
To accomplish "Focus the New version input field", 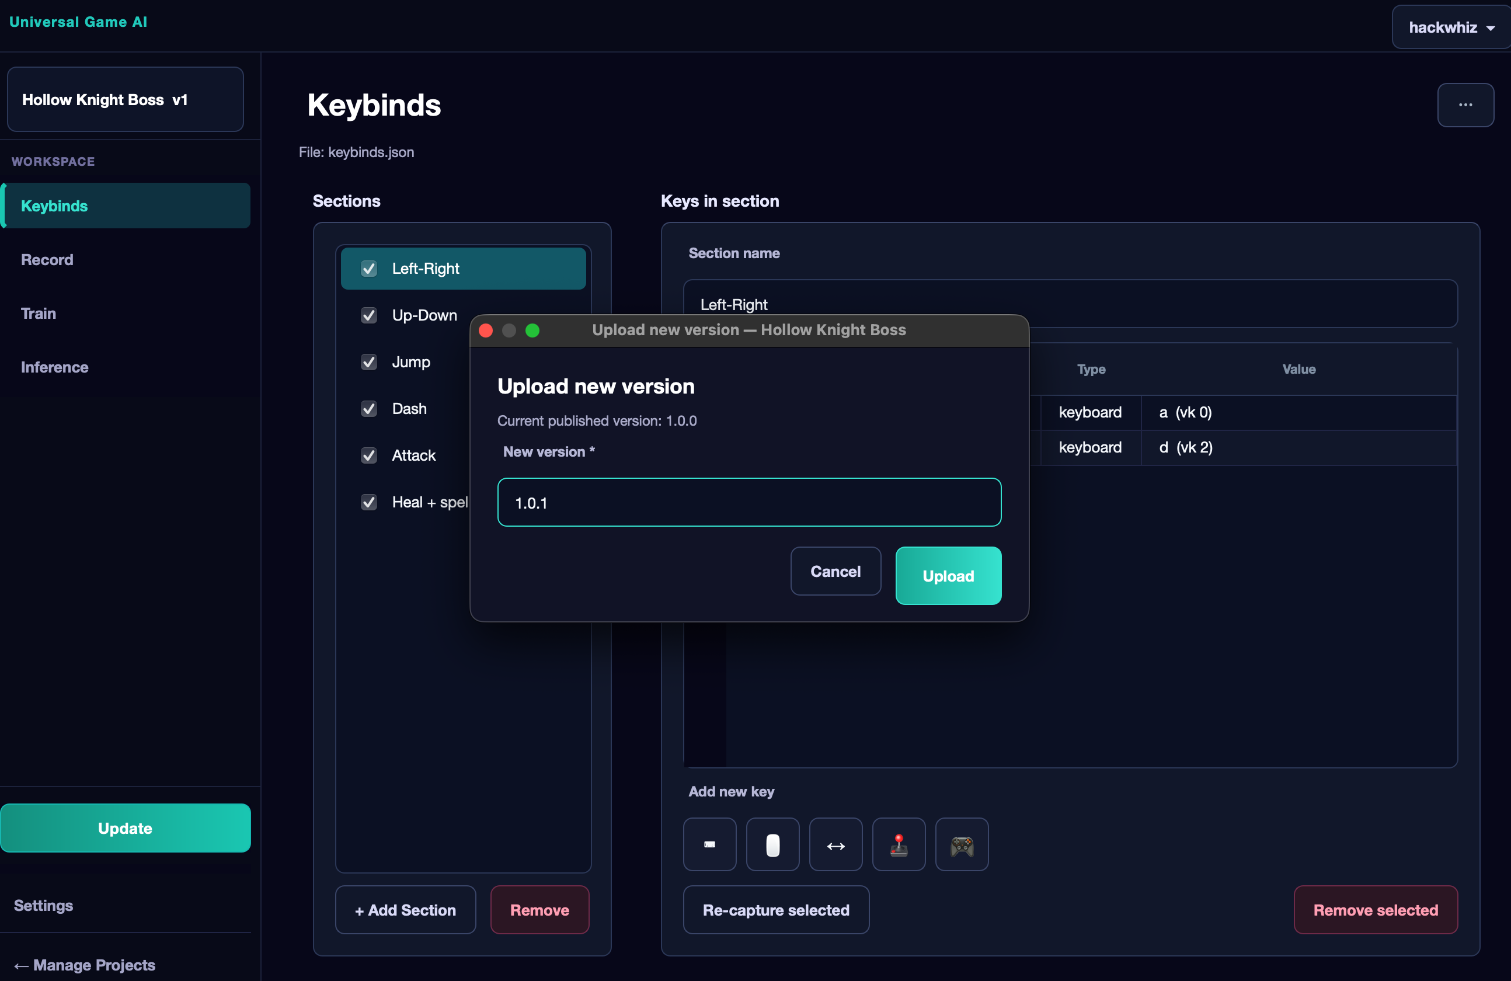I will point(749,502).
